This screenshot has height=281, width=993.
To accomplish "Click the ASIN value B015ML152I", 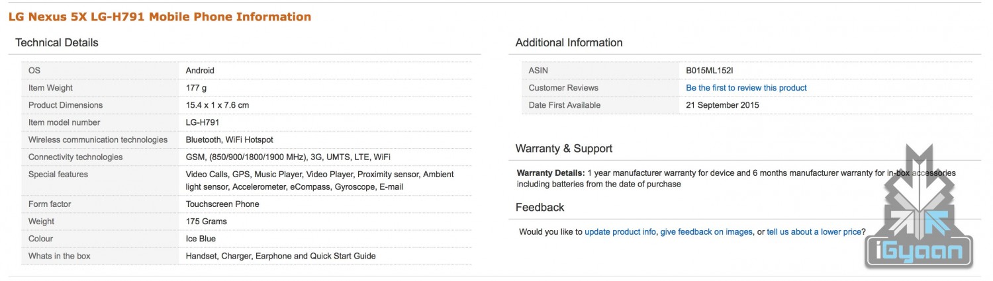I will click(x=710, y=71).
